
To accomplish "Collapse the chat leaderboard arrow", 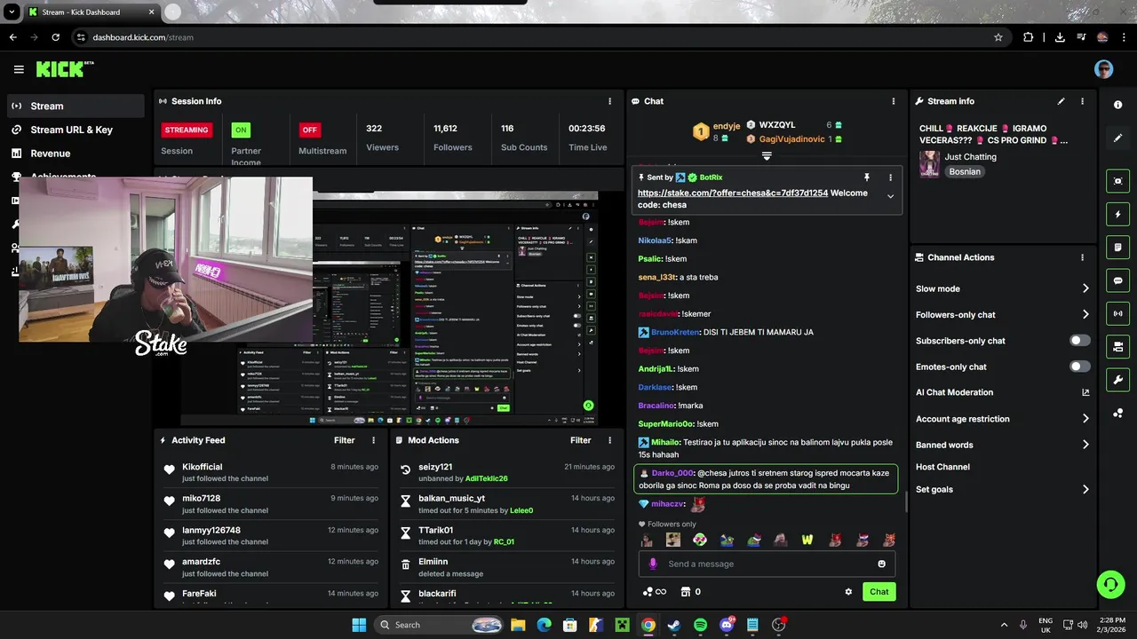I will click(x=767, y=156).
